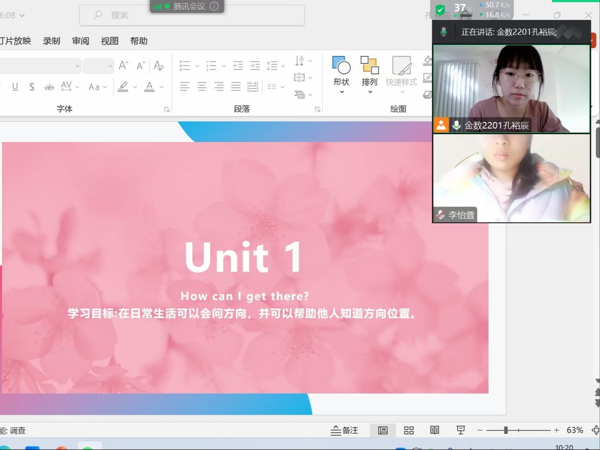Center-align the paragraph text

coord(202,87)
